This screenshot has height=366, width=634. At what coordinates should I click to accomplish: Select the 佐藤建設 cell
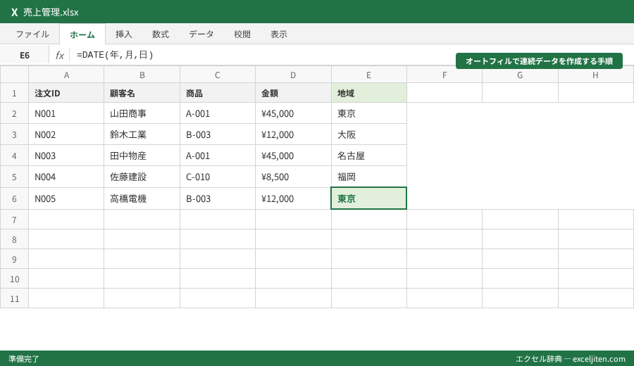(142, 177)
